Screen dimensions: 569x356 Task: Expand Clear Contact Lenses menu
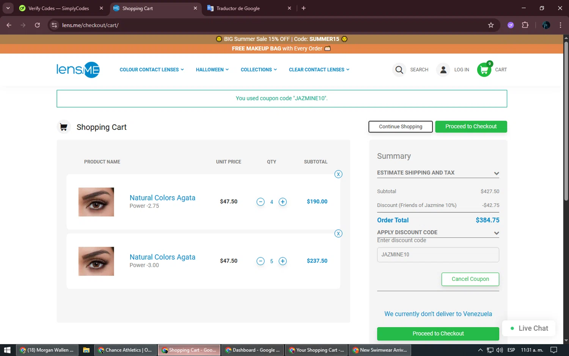[x=319, y=70]
